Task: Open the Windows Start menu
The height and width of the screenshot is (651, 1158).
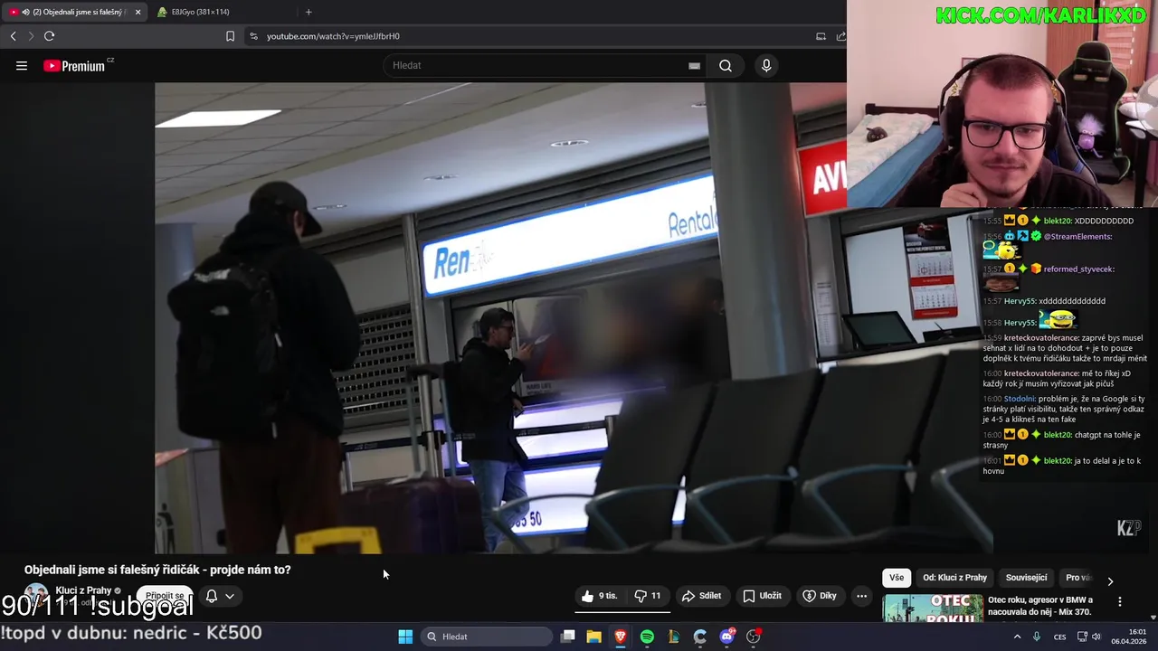Action: pos(405,637)
